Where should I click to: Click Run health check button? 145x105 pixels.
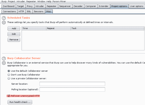[20, 102]
